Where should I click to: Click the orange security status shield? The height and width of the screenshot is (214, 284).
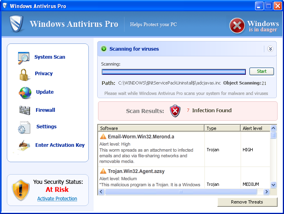(x=21, y=190)
